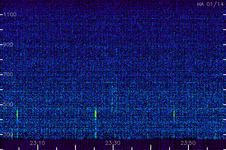Click the 500 frequency axis label
The image size is (226, 150).
pos(8,104)
